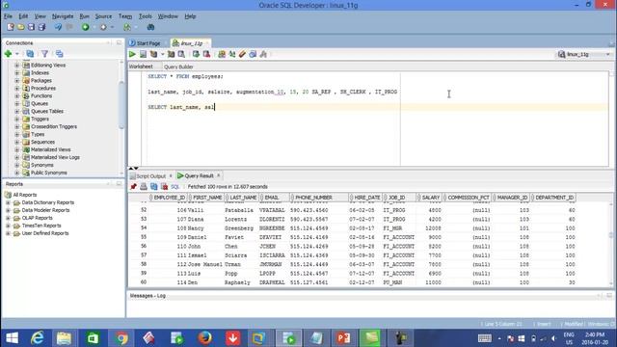Switch to the Start Page tab
Image resolution: width=617 pixels, height=347 pixels.
[x=145, y=43]
